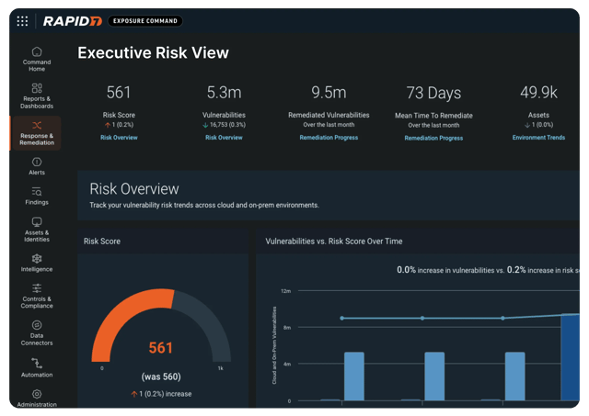Viewport: 589px width, 416px height.
Task: Click the '(was 560)' text
Action: (161, 377)
